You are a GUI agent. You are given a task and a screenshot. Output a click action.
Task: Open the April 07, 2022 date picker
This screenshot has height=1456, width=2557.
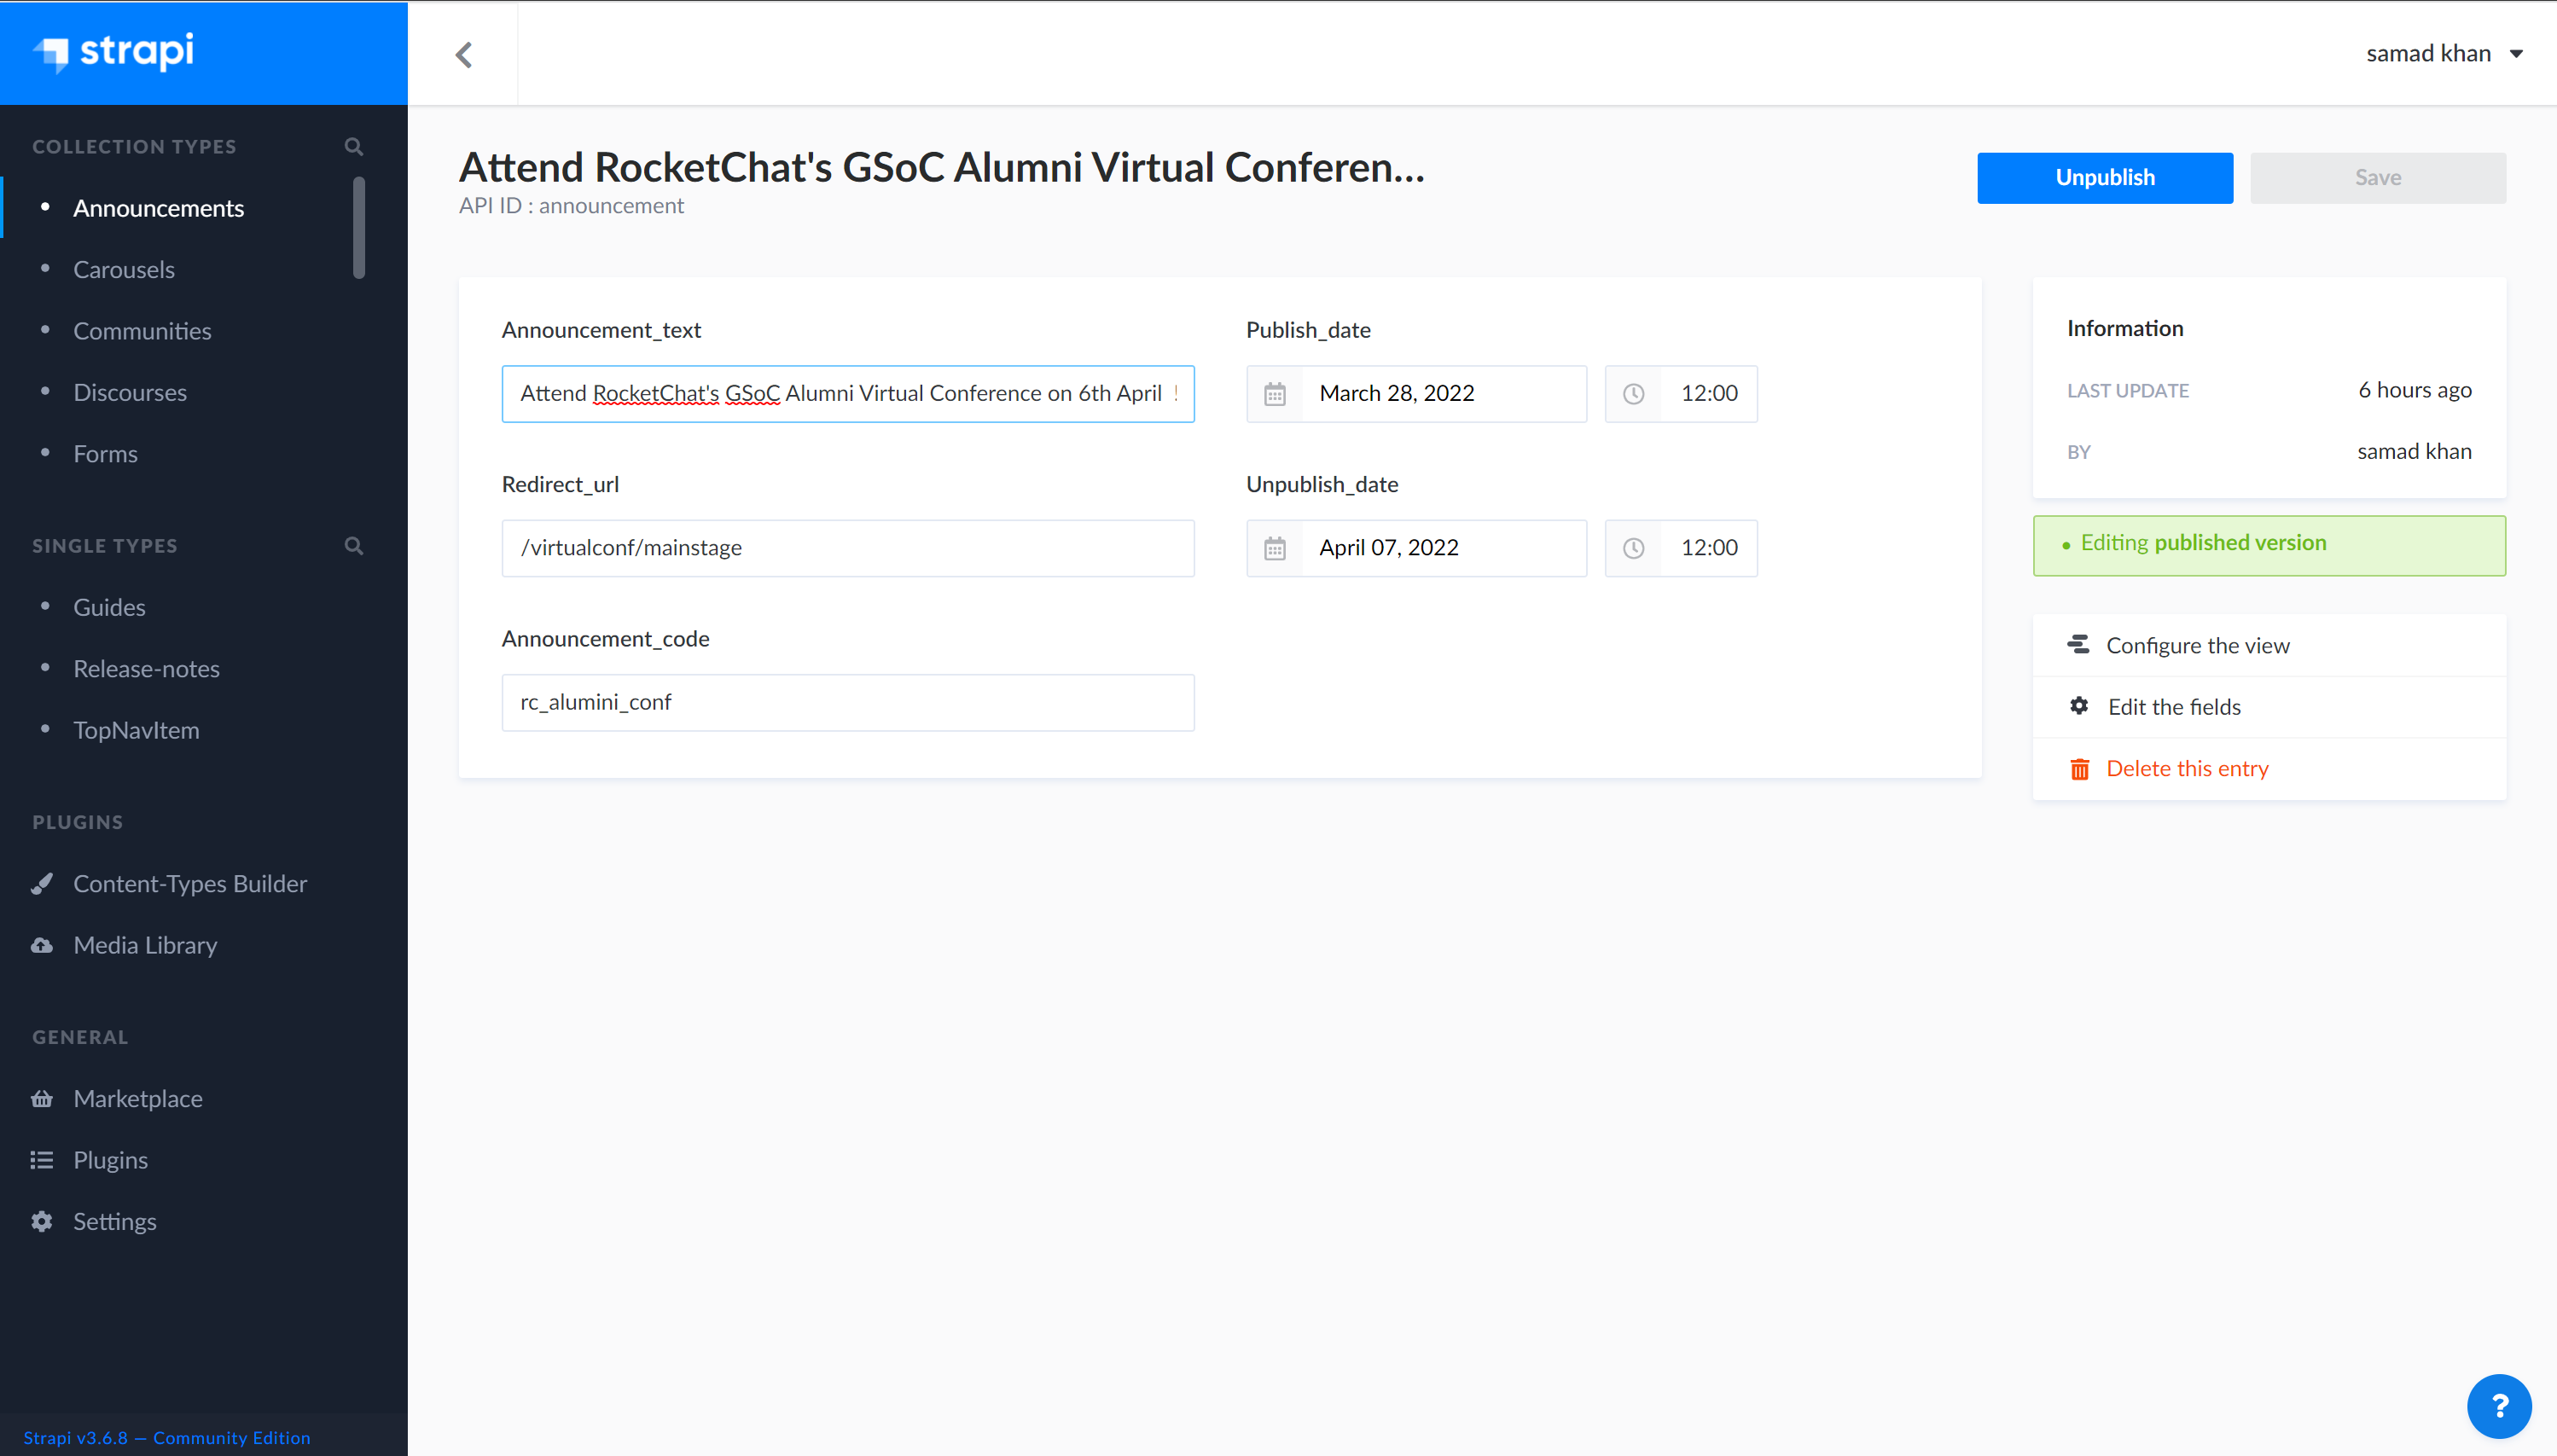1442,548
